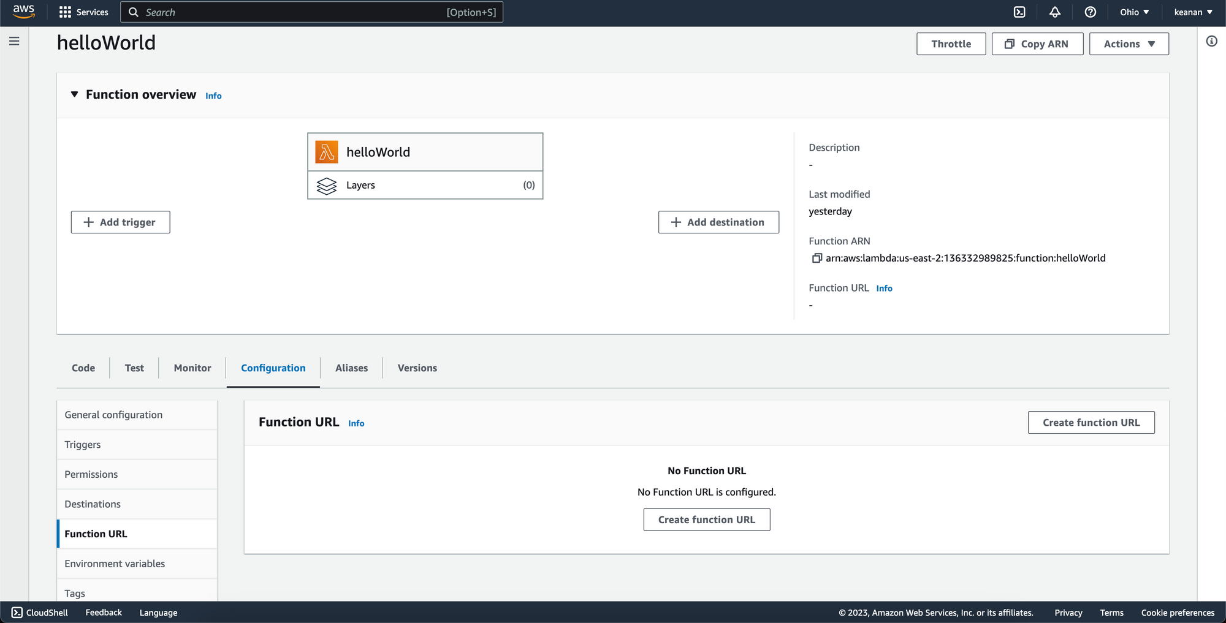Viewport: 1226px width, 623px height.
Task: Copy the function ARN using the copy icon
Action: (817, 258)
